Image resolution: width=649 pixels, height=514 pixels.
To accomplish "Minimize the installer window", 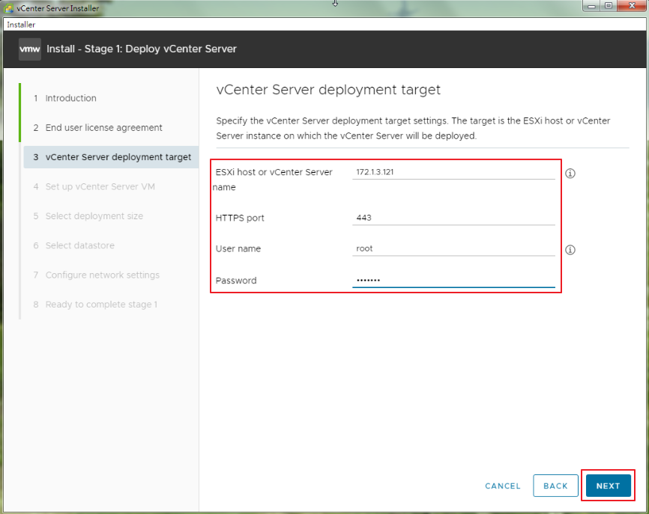I will [x=591, y=6].
